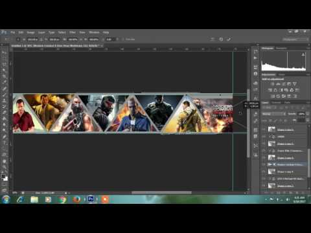Open the Actions panel play icon
Screen dimensions: 311x233
(x=256, y=58)
